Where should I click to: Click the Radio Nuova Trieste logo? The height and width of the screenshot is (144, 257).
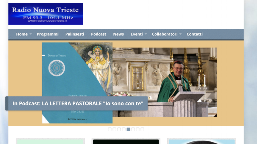(46, 14)
